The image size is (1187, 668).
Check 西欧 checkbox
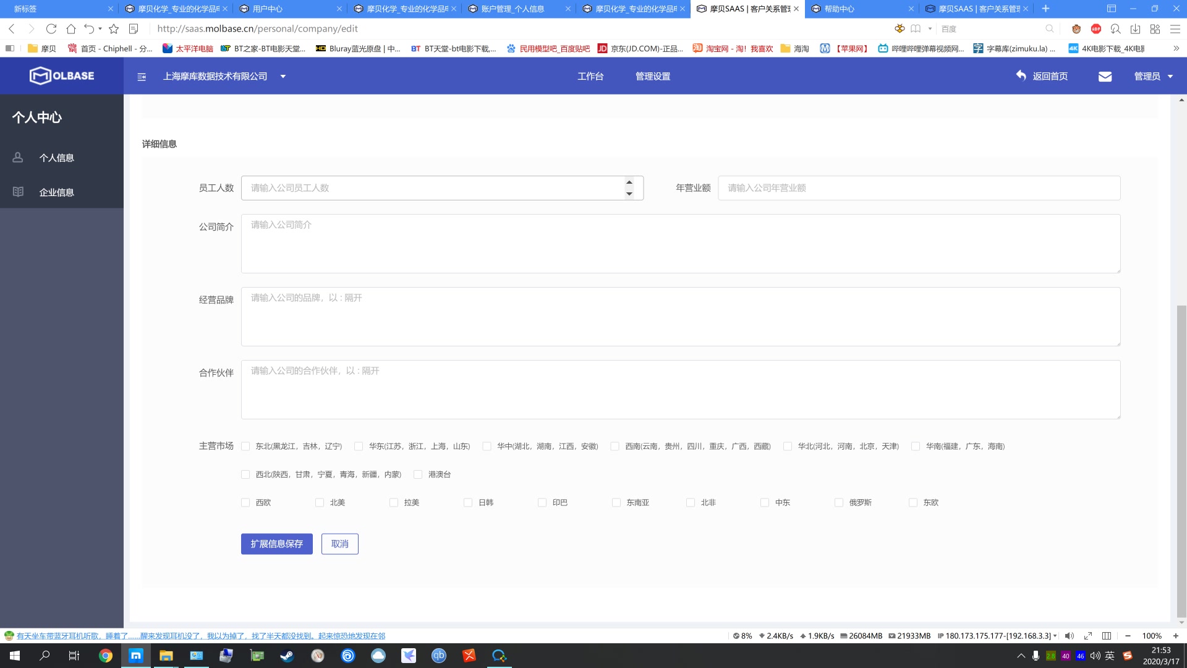click(x=245, y=503)
